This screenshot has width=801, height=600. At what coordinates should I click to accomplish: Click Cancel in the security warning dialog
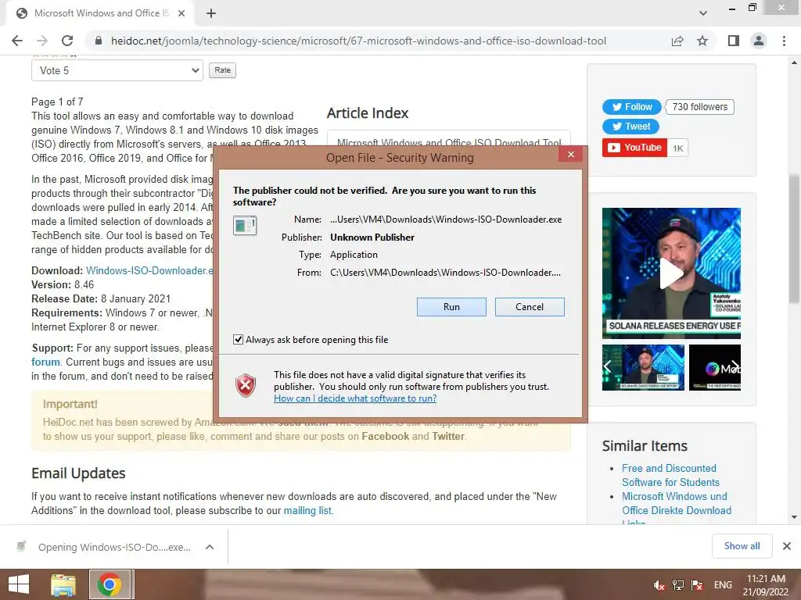pos(530,306)
